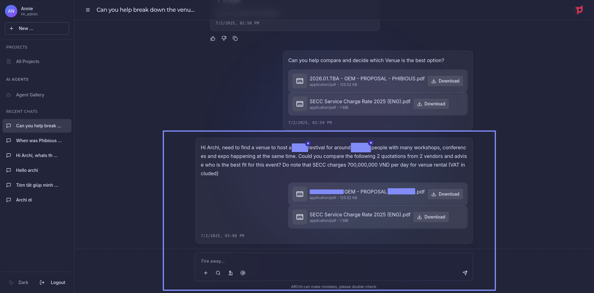Viewport: 594px width, 293px height.
Task: Start a new chat with the New button
Action: (x=37, y=28)
